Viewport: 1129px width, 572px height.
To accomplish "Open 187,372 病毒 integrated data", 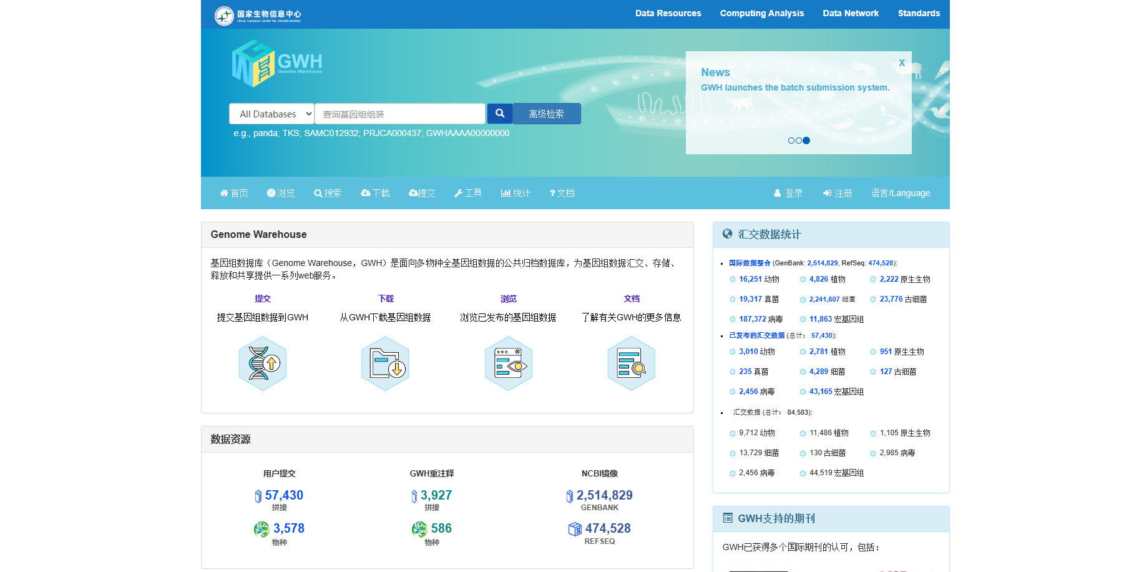I will pos(761,319).
